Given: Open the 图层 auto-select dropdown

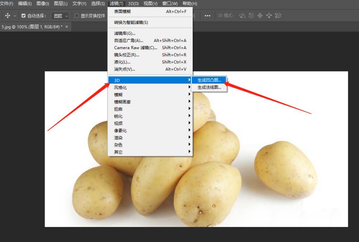Looking at the screenshot, I should coord(60,16).
